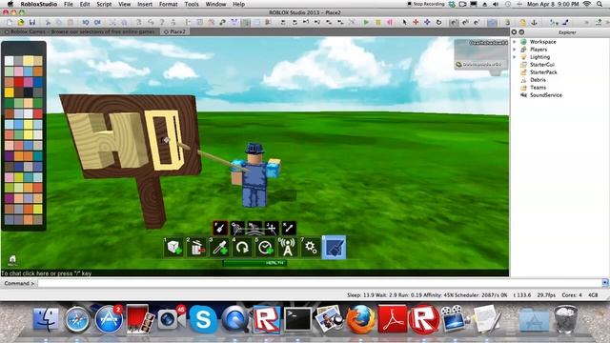Click the yellow Pause button in the toolbar

point(377,23)
